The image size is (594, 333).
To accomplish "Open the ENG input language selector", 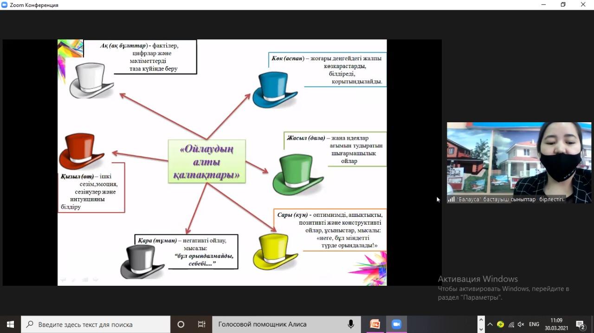I will [534, 324].
